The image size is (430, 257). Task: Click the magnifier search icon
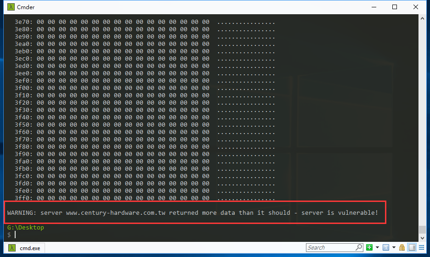click(359, 247)
